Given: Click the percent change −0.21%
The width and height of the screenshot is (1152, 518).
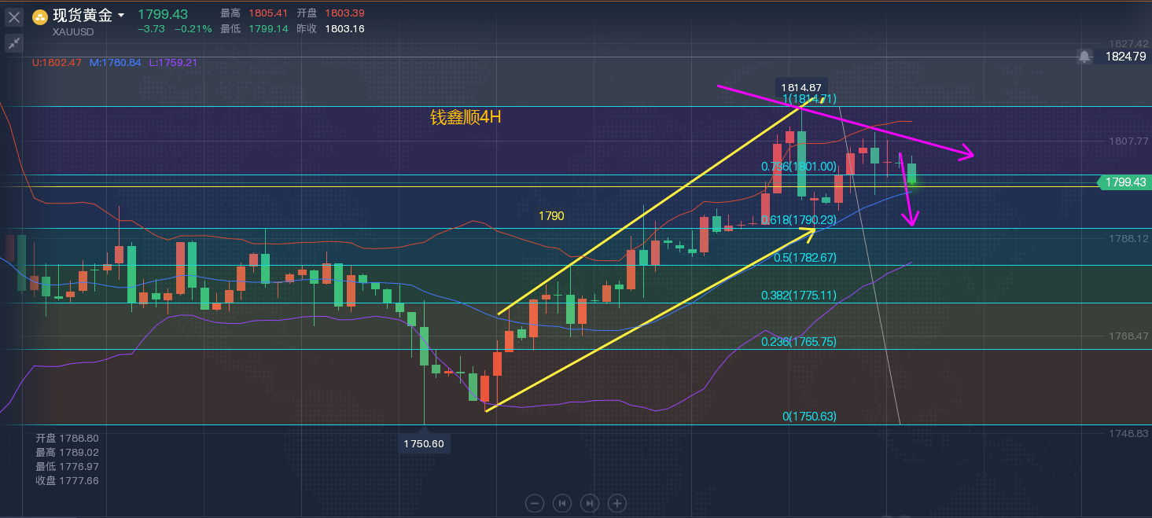Looking at the screenshot, I should coord(193,29).
